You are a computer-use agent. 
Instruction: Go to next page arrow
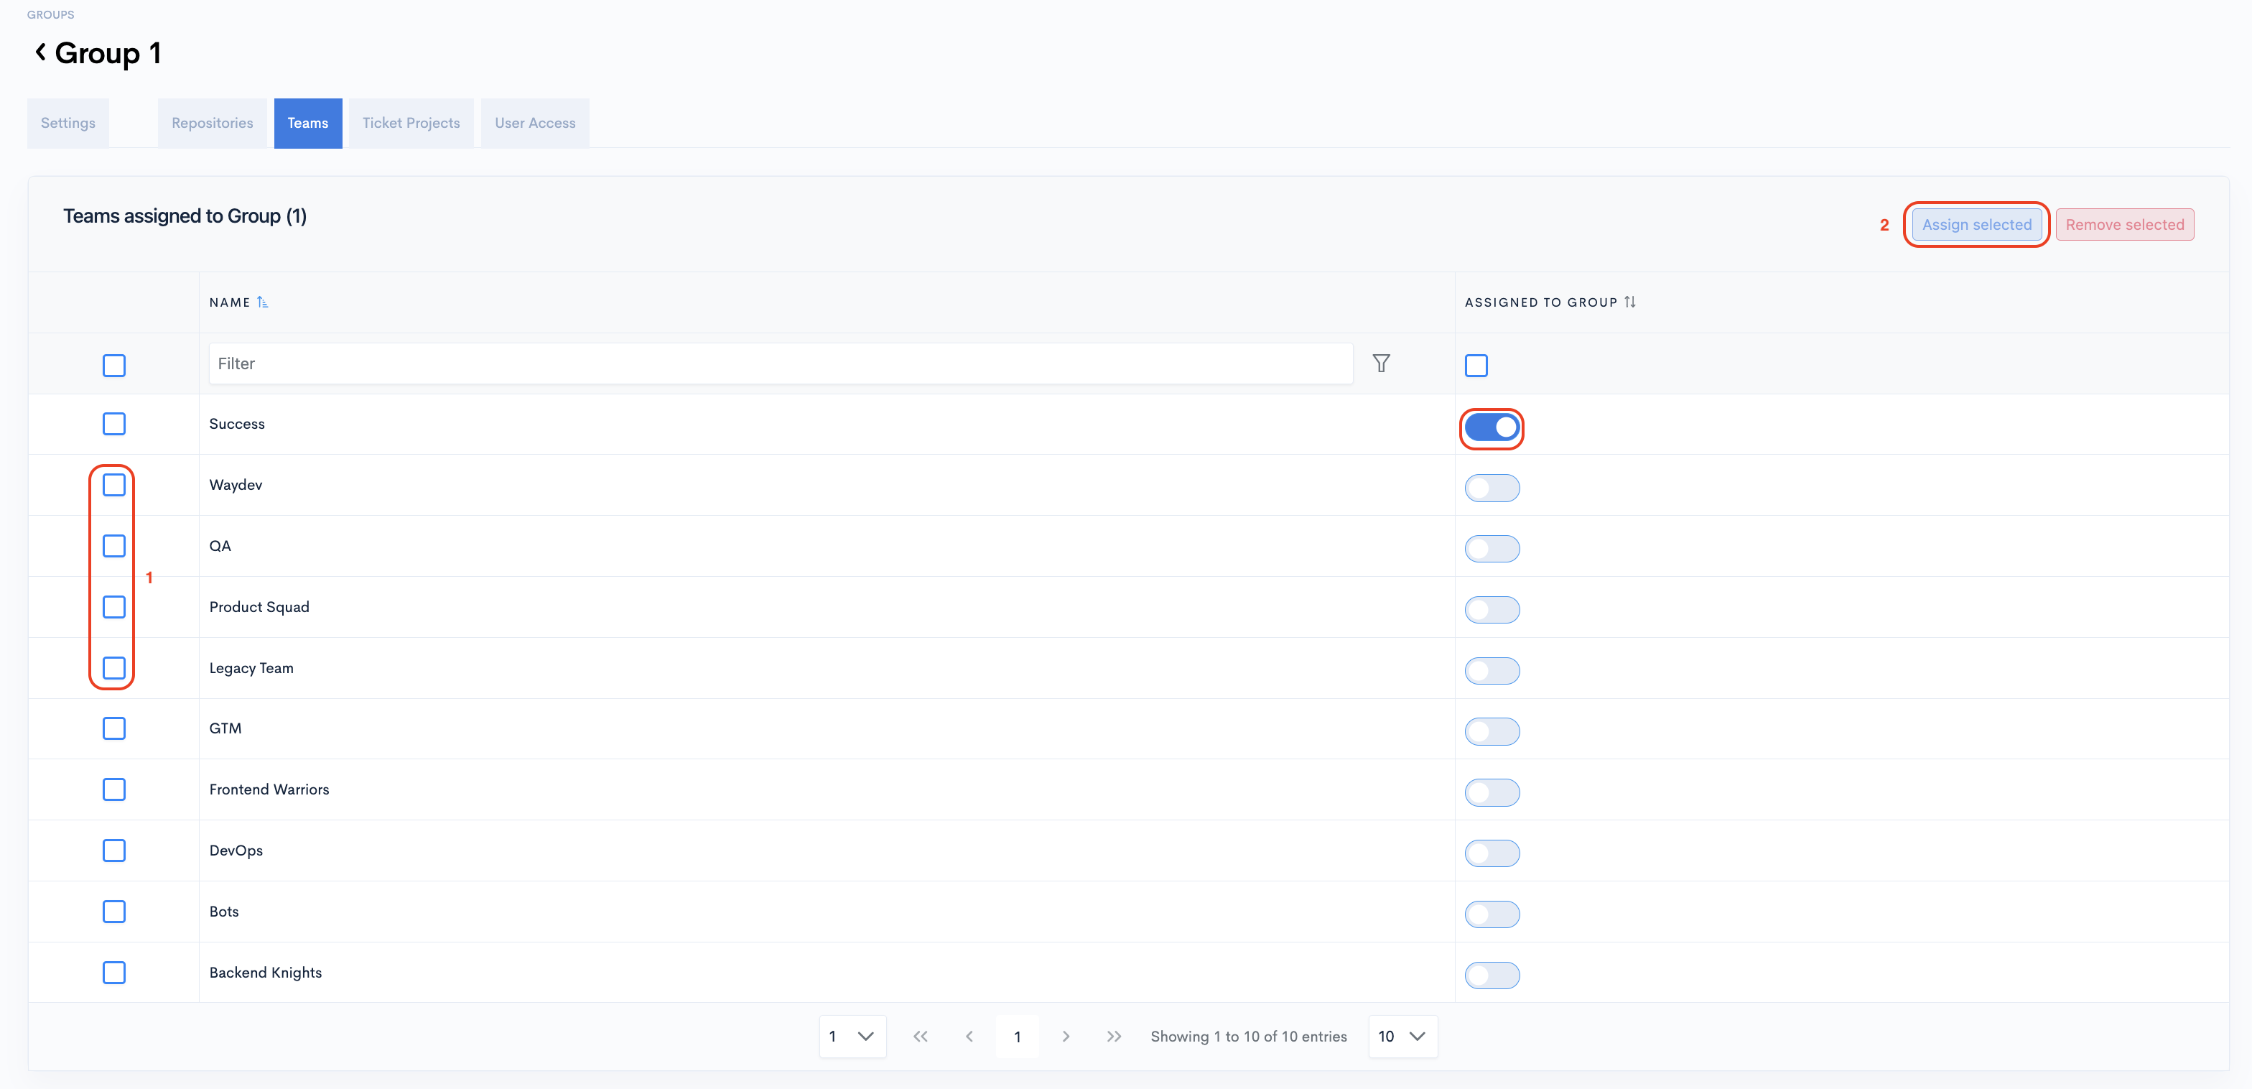[x=1065, y=1036]
